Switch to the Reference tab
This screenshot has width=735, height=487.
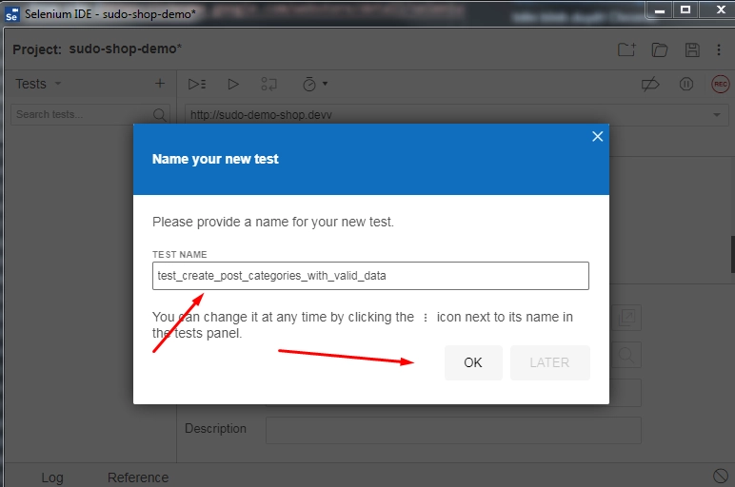(x=138, y=477)
